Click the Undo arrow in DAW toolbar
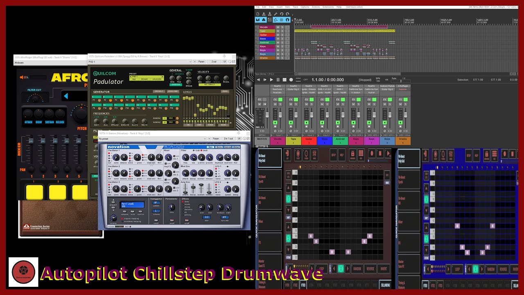Image resolution: width=524 pixels, height=295 pixels. tap(282, 14)
